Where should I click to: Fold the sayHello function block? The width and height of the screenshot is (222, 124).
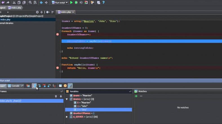[x=61, y=65]
